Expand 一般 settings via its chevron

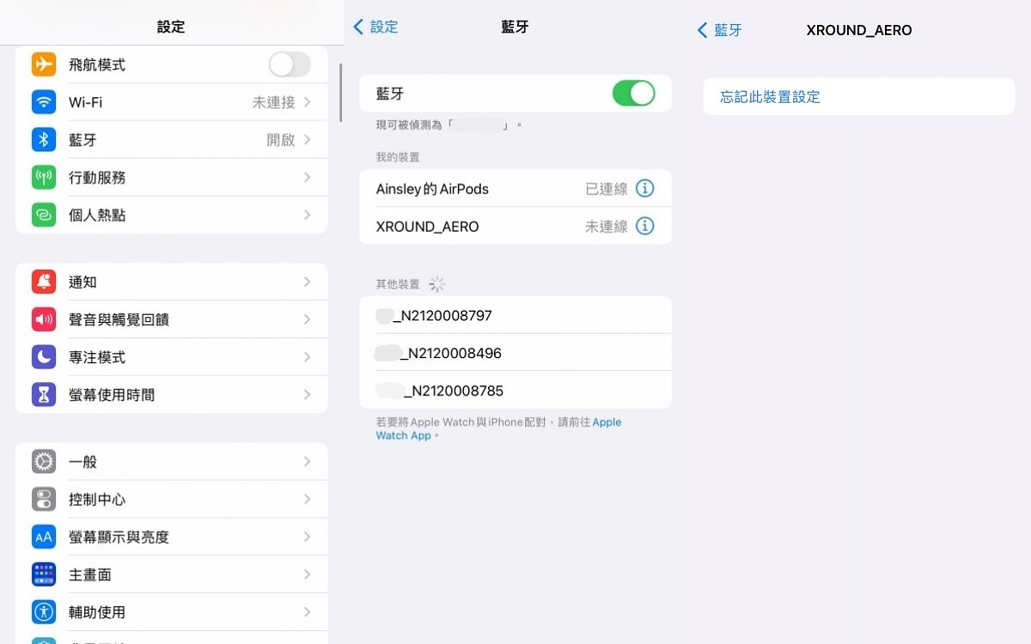coord(307,462)
